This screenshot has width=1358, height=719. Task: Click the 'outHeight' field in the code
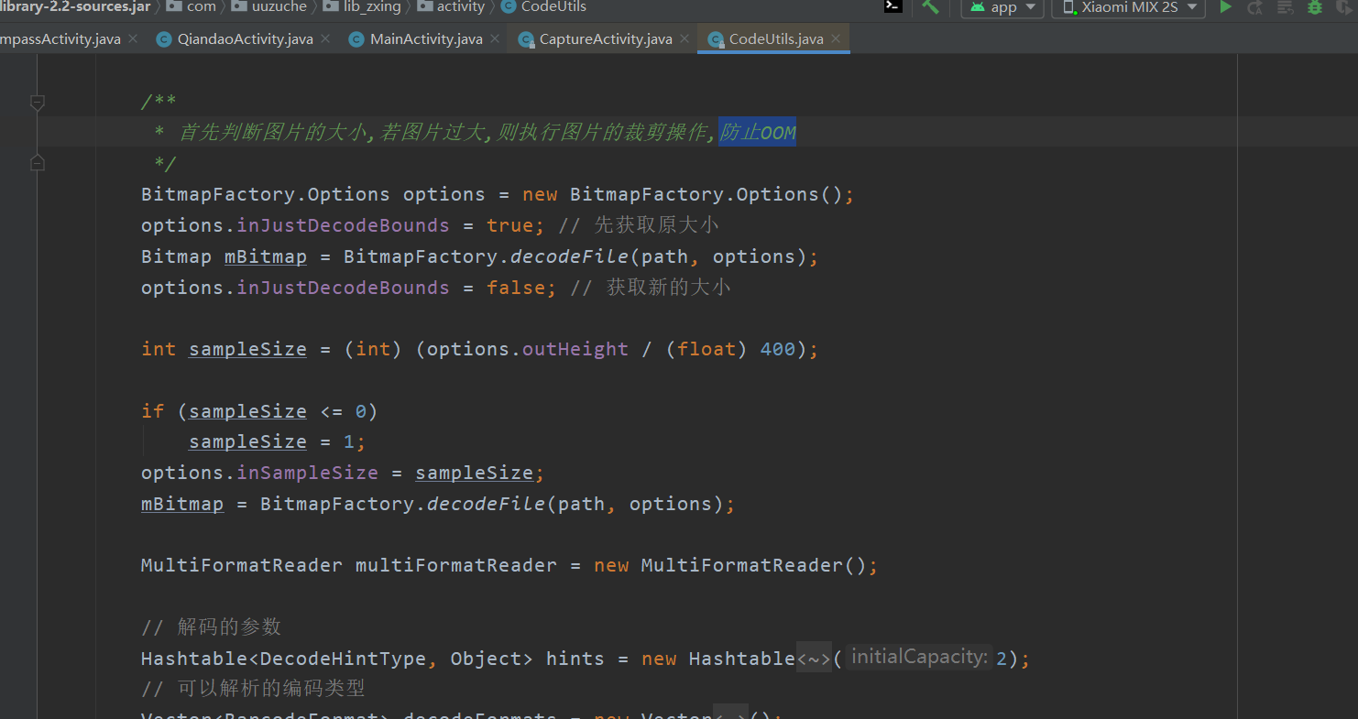(x=575, y=349)
